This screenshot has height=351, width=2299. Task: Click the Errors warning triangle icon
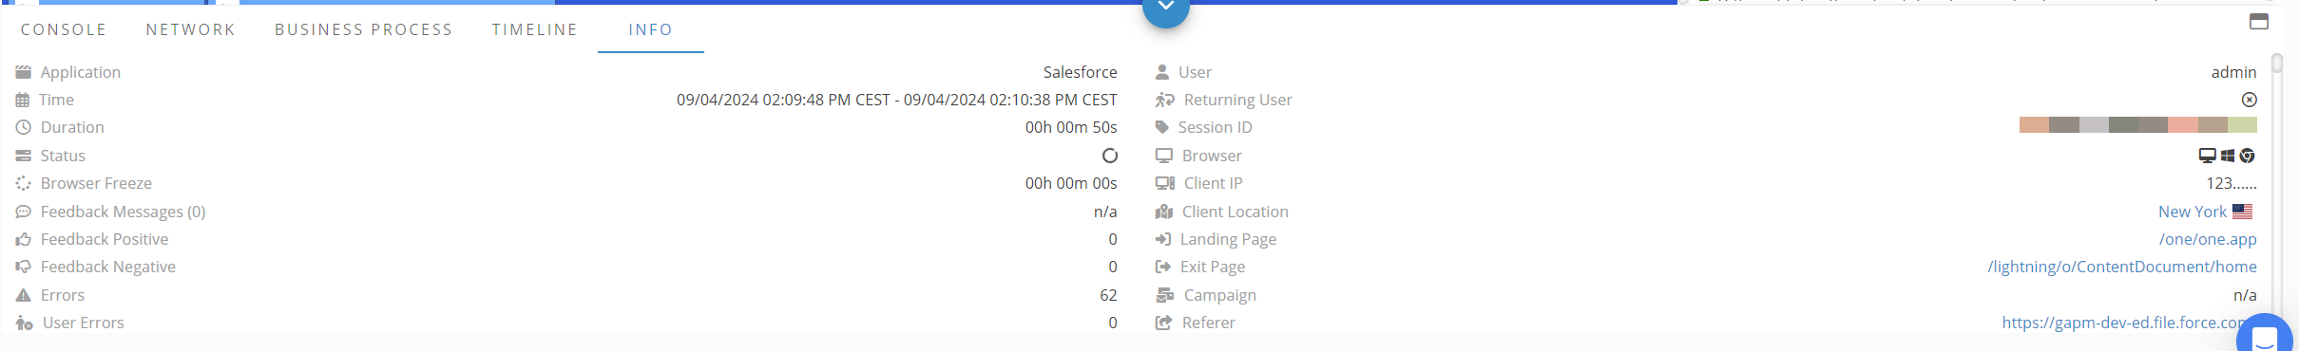[24, 295]
